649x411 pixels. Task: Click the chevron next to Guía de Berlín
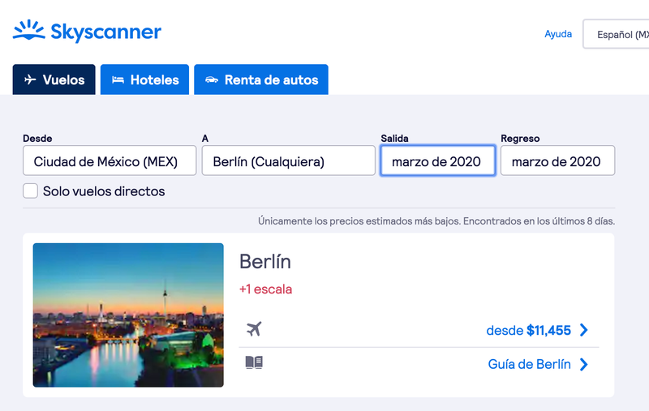tap(583, 364)
